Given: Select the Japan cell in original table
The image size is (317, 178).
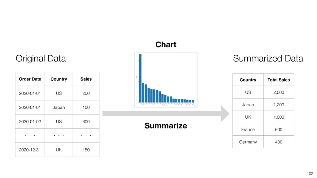Looking at the screenshot, I should (x=59, y=107).
